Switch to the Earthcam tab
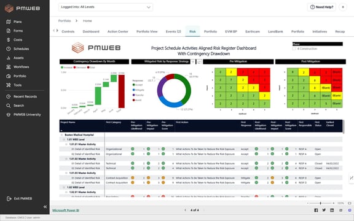 [253, 31]
